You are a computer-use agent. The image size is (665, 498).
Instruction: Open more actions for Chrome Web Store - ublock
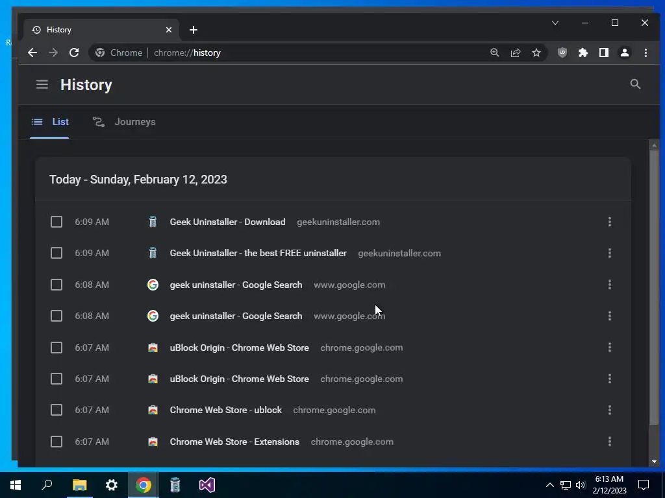tap(609, 410)
